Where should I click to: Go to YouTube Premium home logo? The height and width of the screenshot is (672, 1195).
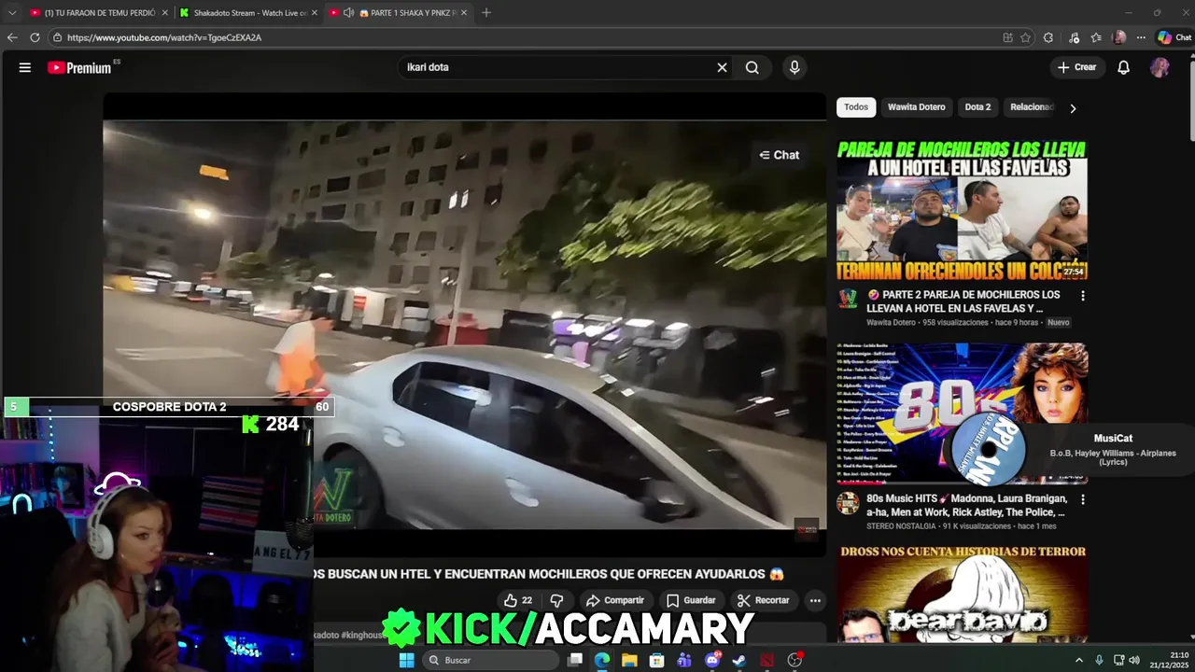pyautogui.click(x=79, y=67)
